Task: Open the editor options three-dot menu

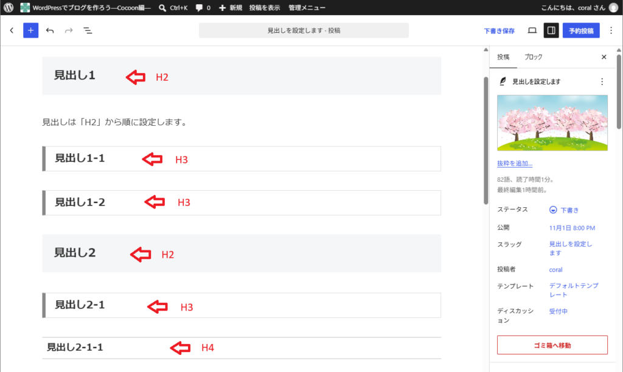Action: (611, 30)
